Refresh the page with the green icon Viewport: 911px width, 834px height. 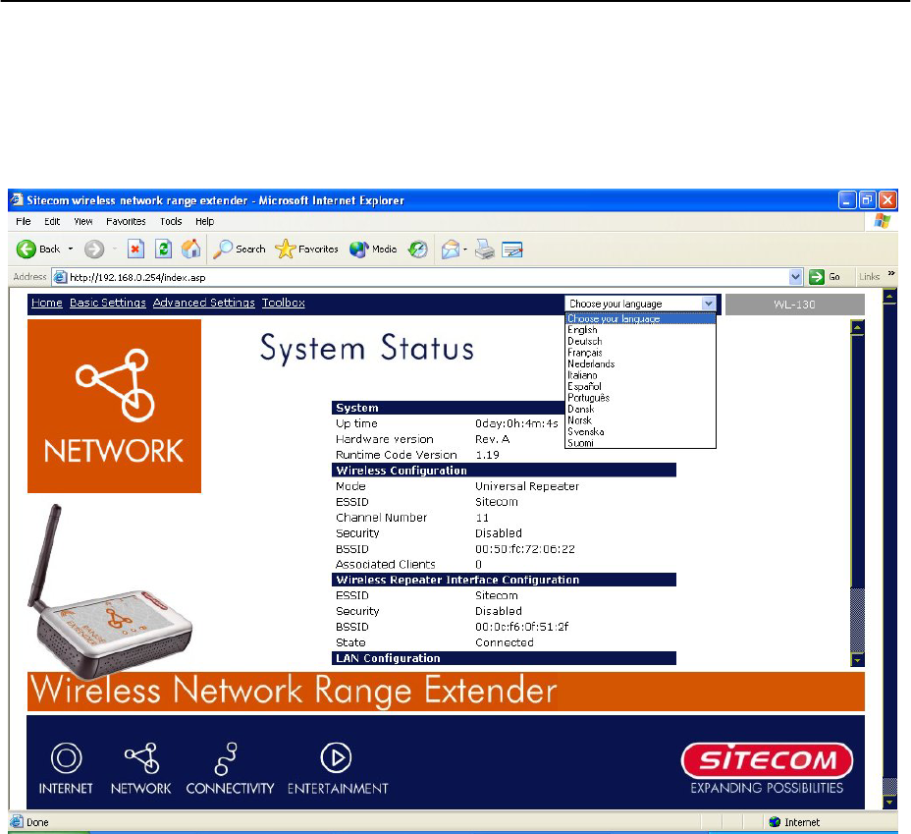point(163,250)
